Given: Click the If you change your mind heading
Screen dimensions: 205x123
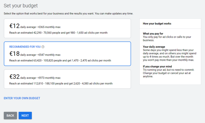Looking at the screenshot, I should point(157,66).
